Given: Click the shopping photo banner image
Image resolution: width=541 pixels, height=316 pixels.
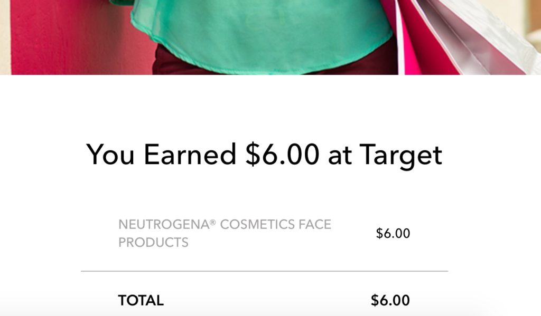Looking at the screenshot, I should pyautogui.click(x=270, y=37).
